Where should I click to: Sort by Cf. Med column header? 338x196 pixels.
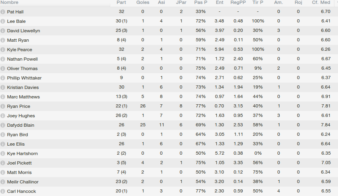[x=321, y=2]
